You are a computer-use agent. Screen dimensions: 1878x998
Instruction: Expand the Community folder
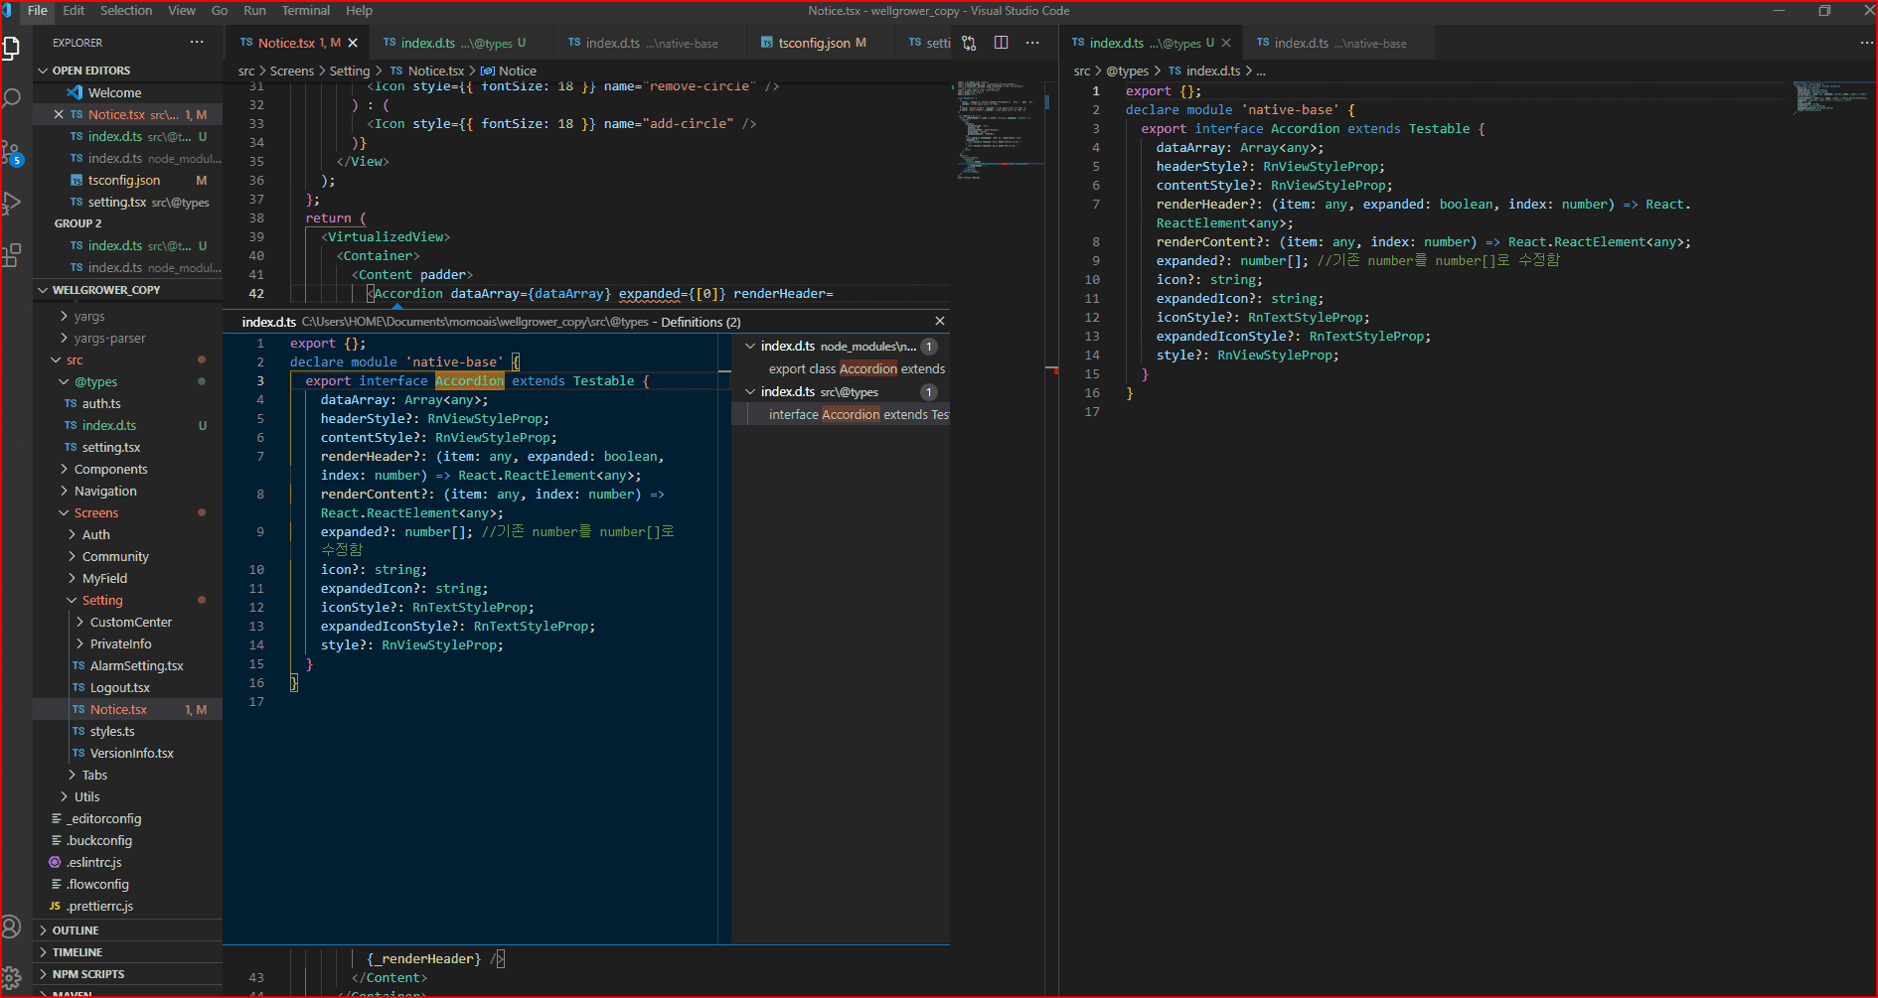coord(115,556)
